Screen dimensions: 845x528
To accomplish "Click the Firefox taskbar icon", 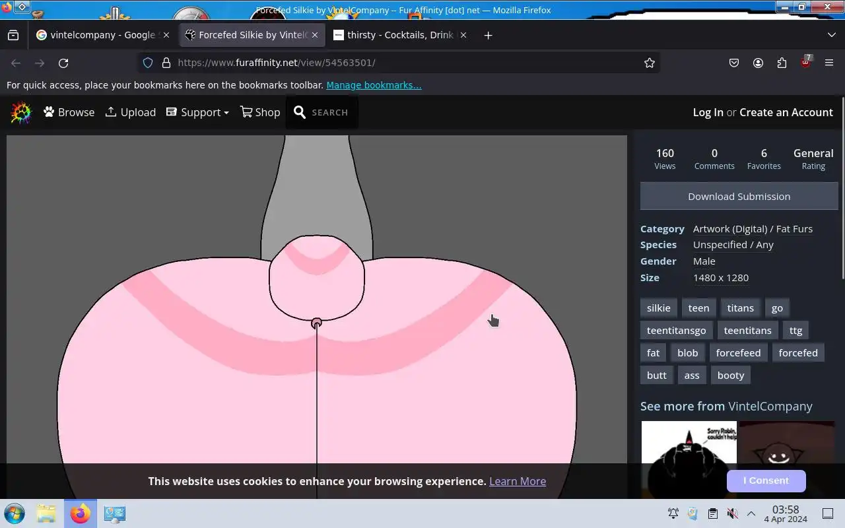I will [81, 513].
